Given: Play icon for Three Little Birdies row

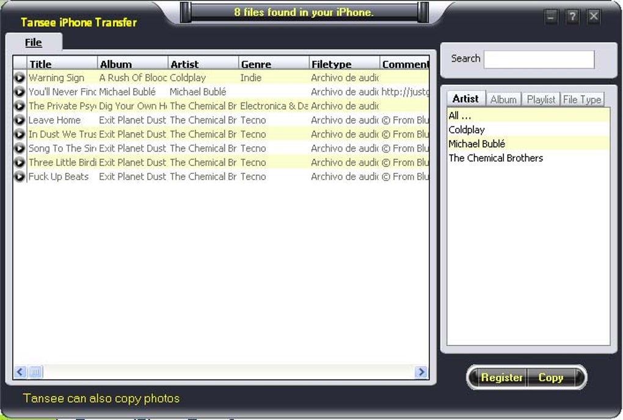Looking at the screenshot, I should (x=20, y=162).
